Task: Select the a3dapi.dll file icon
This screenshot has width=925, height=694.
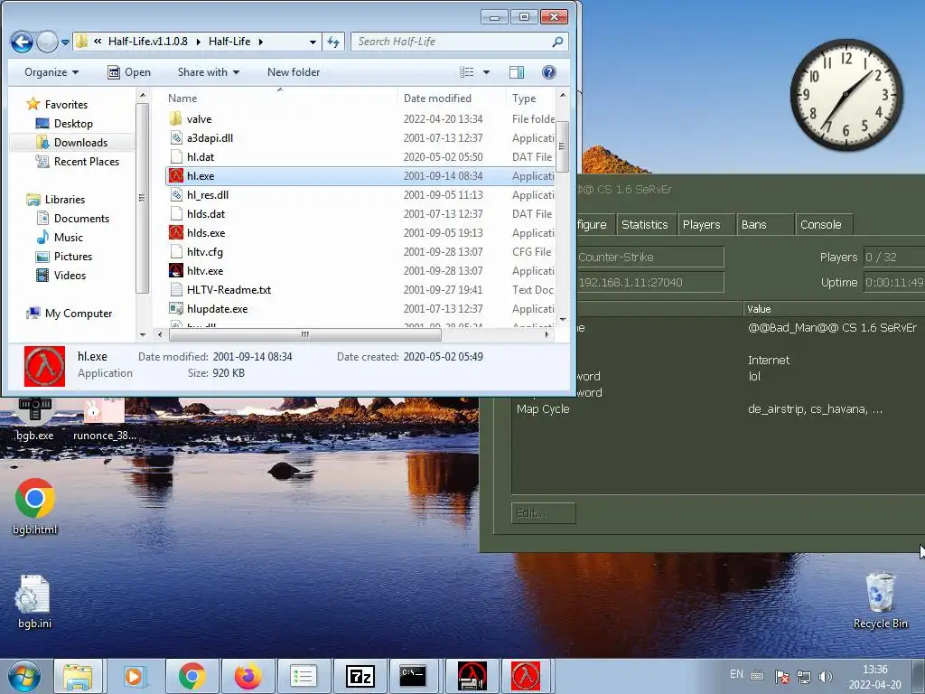Action: [x=176, y=137]
